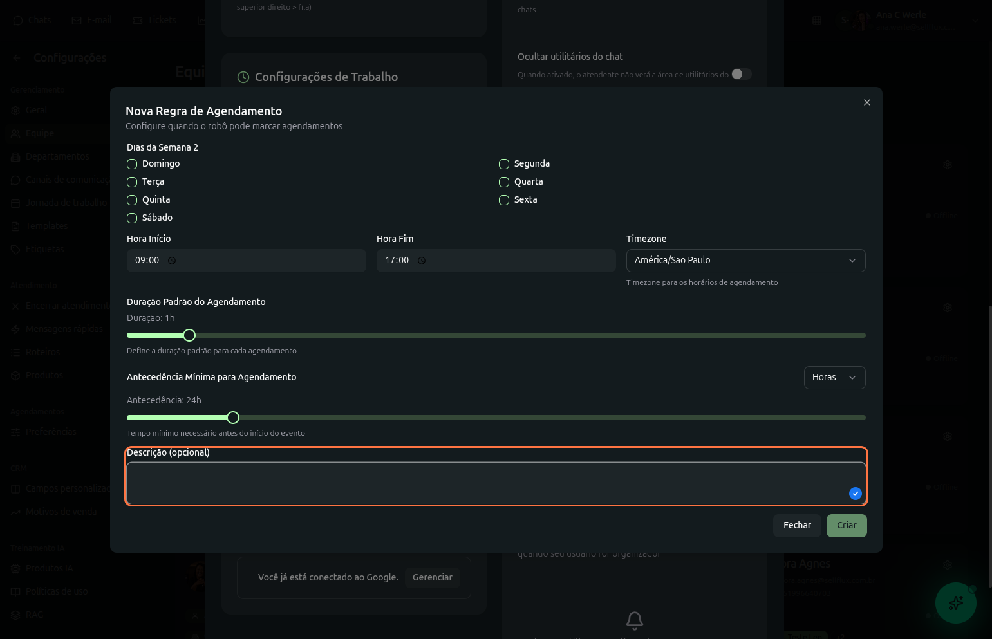Screen dimensions: 992x639
Task: Click the Fechar button
Action: point(796,526)
